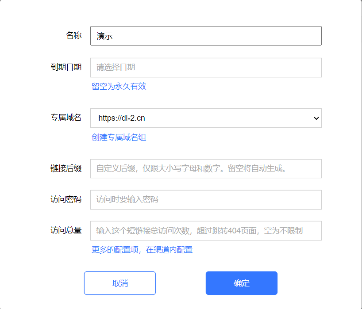Open the 到期日期 date picker field
The image size is (362, 309).
(x=206, y=68)
